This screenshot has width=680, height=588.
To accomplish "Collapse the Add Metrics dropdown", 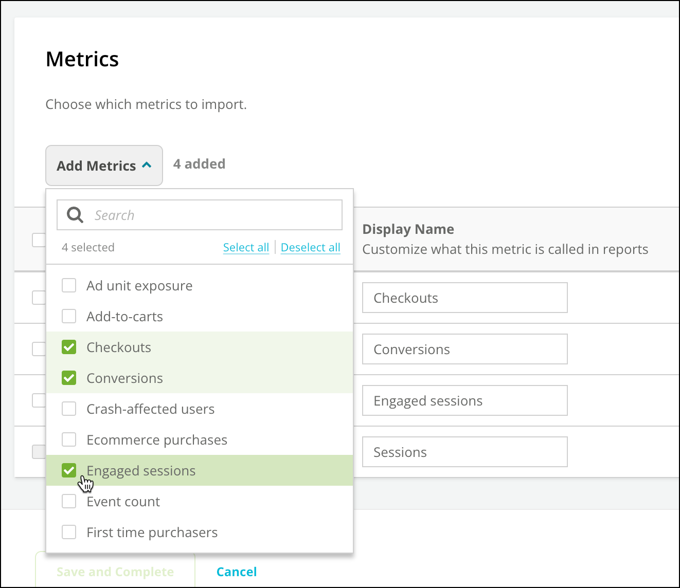I will click(104, 166).
